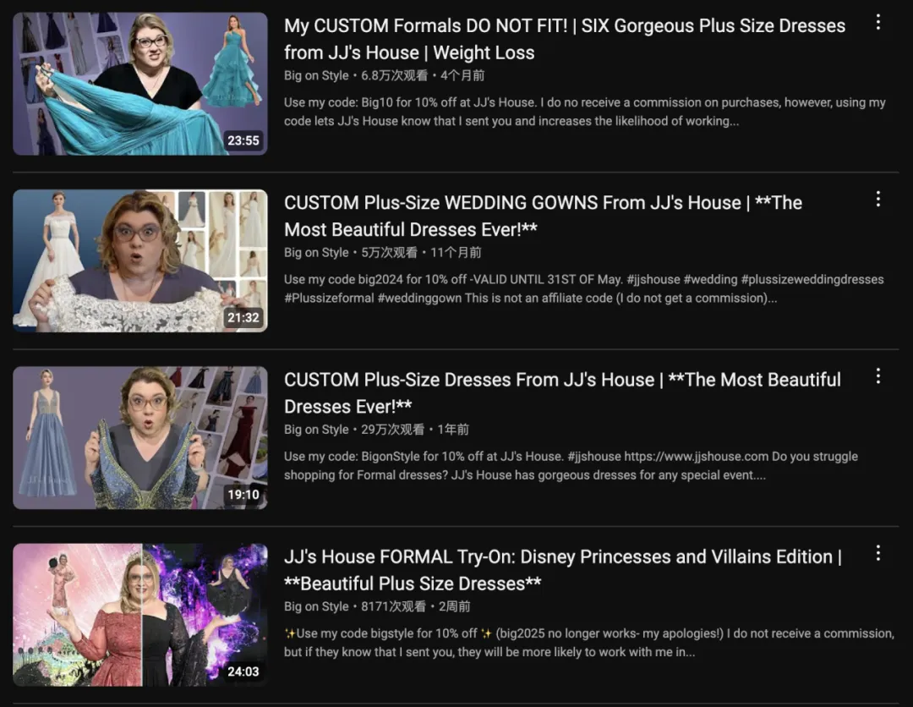Image resolution: width=913 pixels, height=707 pixels.
Task: Select the 23:55 duration badge on thumbnail
Action: pyautogui.click(x=243, y=141)
